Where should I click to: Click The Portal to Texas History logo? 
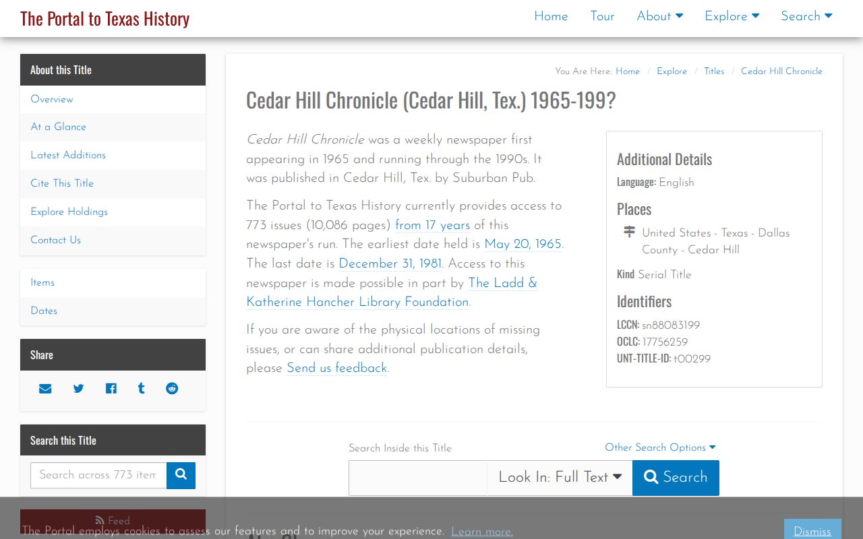(x=105, y=18)
